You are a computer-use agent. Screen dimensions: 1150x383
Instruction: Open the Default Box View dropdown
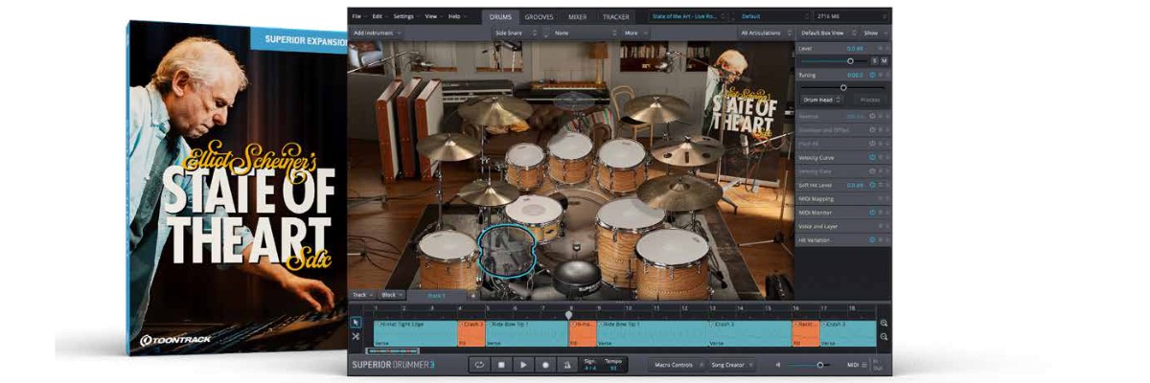(826, 33)
